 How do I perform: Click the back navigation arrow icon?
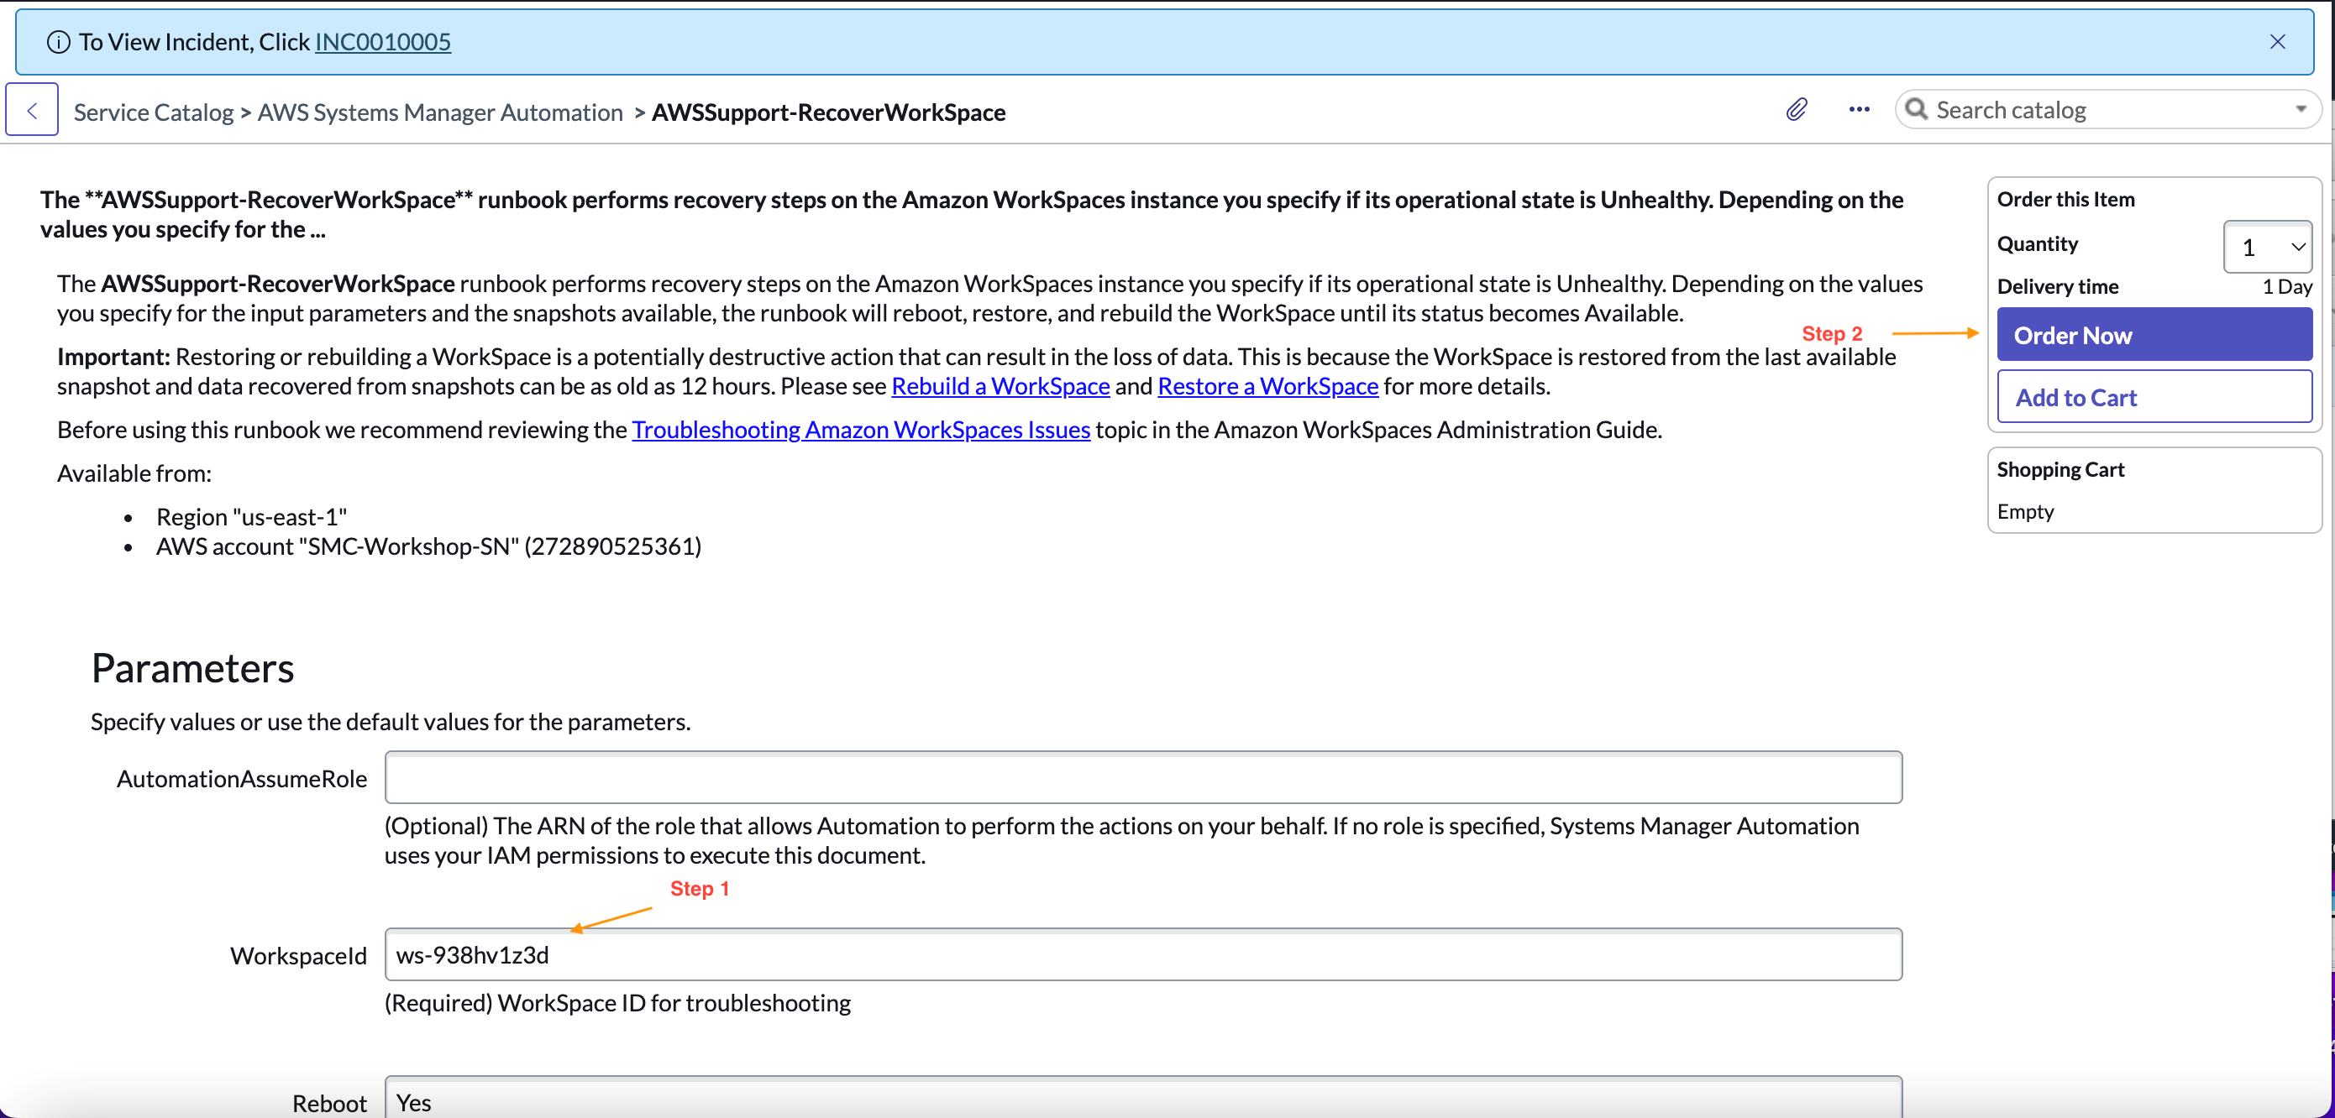click(33, 110)
